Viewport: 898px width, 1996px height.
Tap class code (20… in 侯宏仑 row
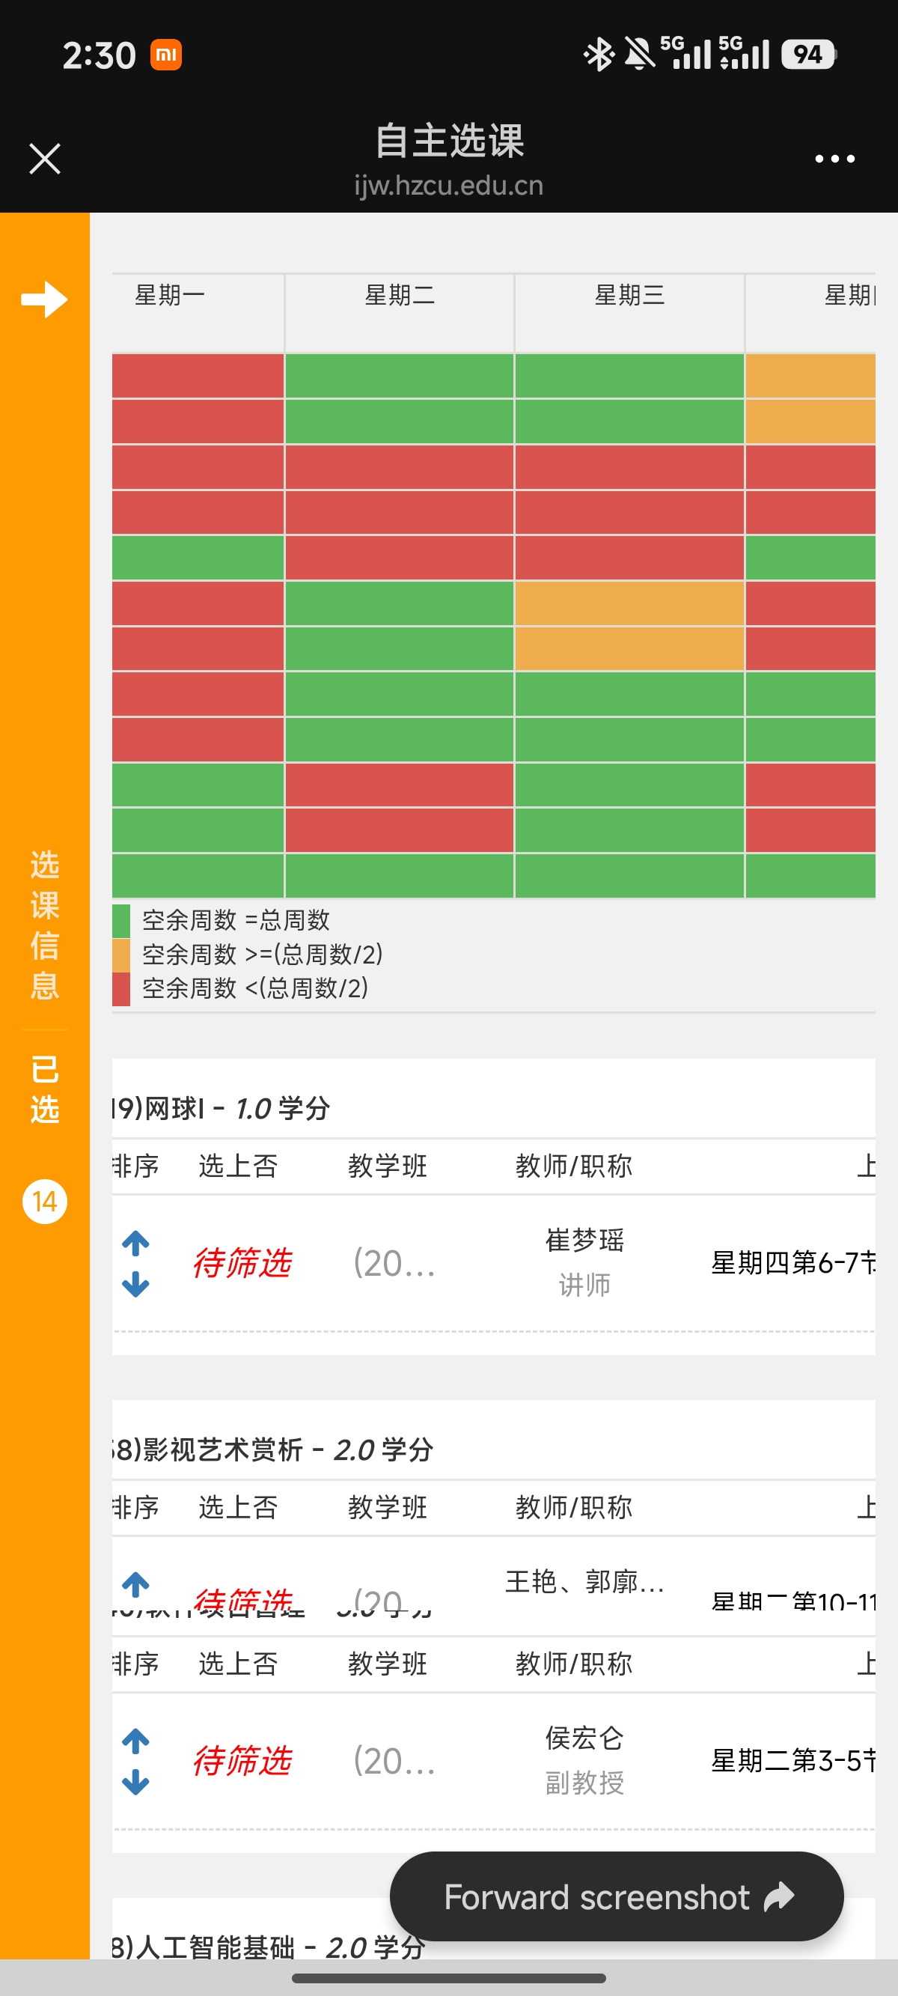coord(394,1761)
